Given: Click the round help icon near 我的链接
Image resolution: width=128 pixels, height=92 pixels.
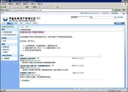Looking at the screenshot, I should pos(124,13).
